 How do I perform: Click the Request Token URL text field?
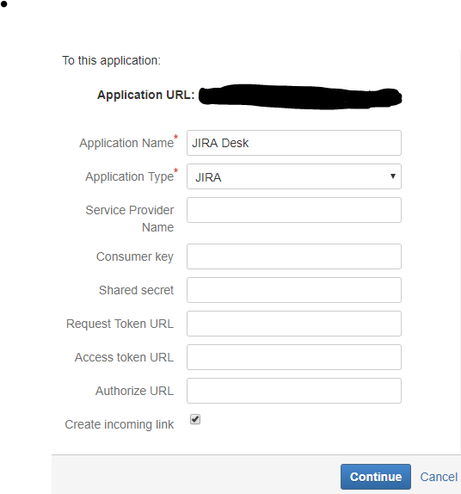(294, 324)
